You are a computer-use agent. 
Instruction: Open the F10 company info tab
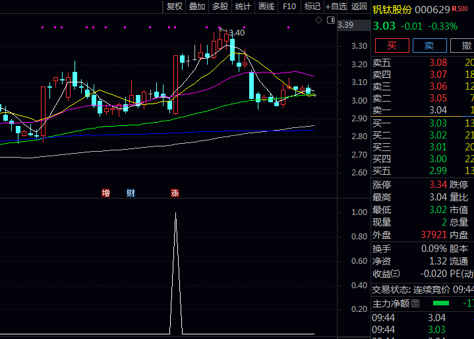pos(289,7)
